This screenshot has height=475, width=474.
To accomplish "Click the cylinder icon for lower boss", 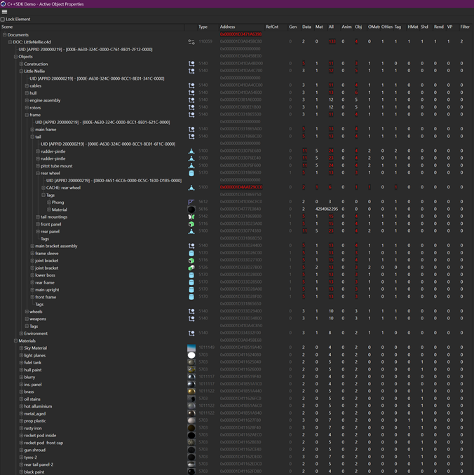I will pyautogui.click(x=191, y=275).
